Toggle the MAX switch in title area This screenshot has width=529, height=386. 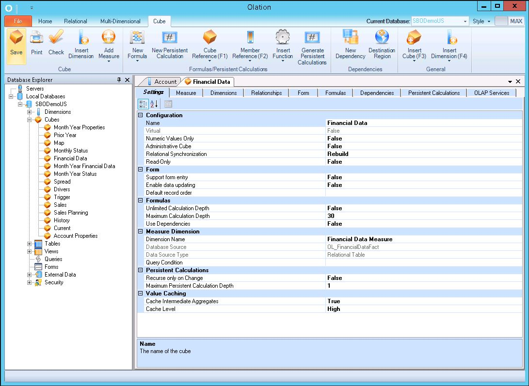coord(509,21)
